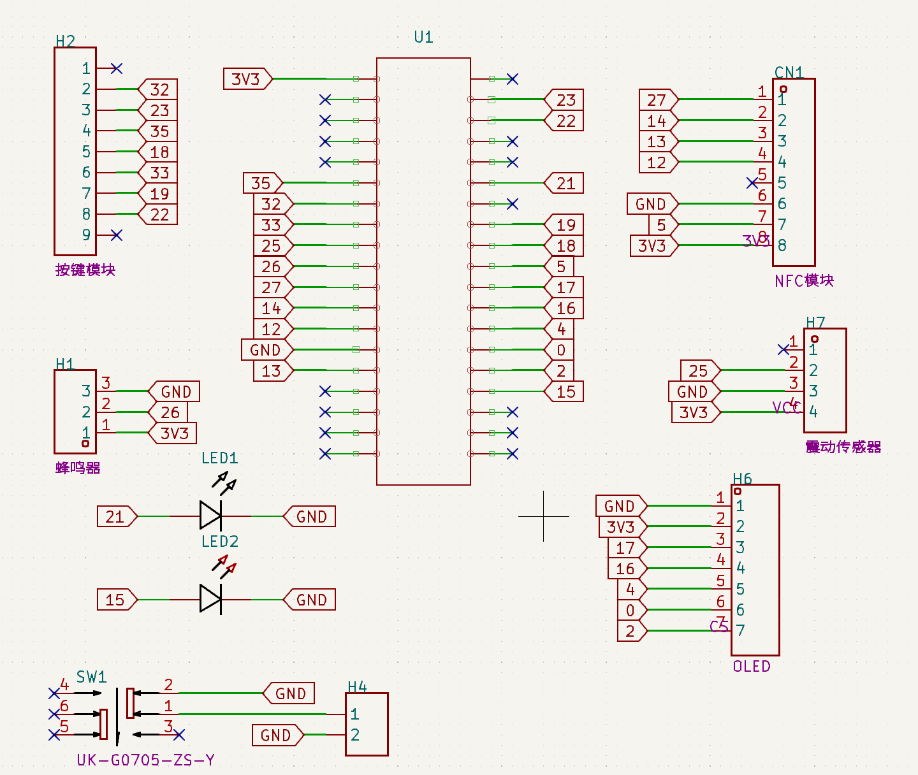Click the no-connect flag on SW1 pin 4
Viewport: 918px width, 775px height.
(54, 693)
